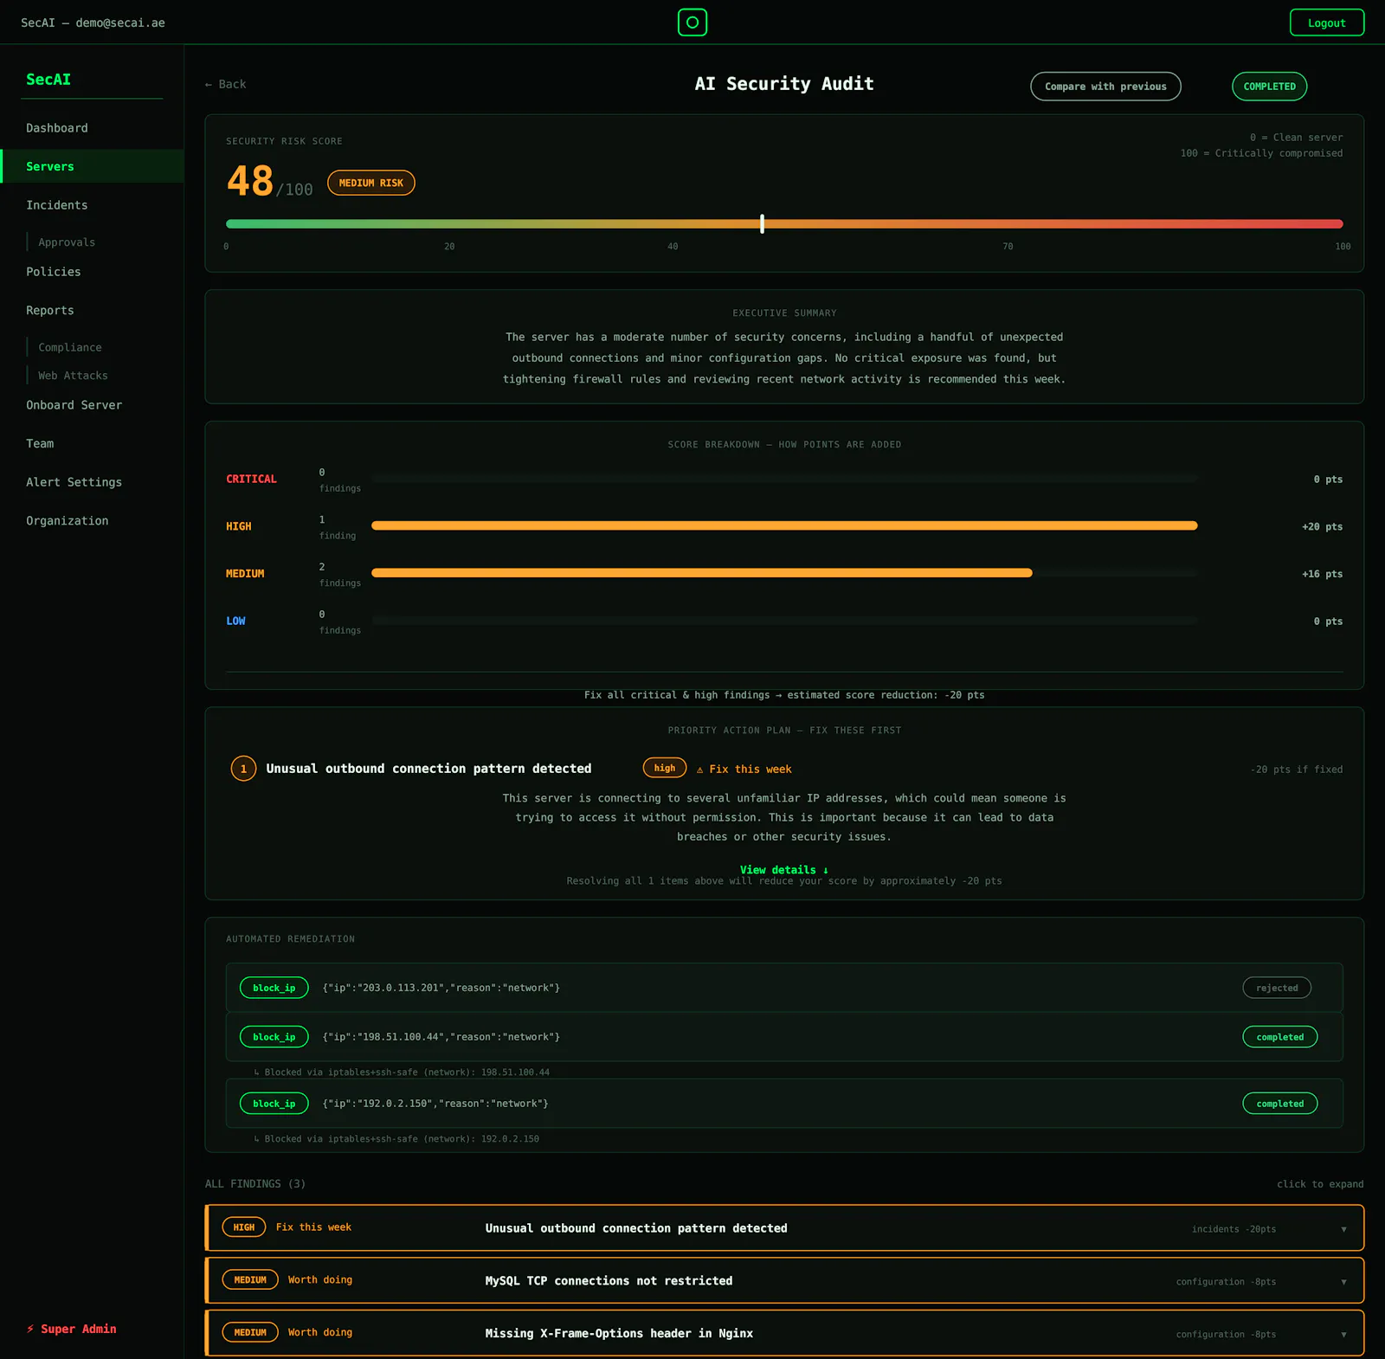Viewport: 1385px width, 1359px height.
Task: Open Team in the sidebar
Action: pyautogui.click(x=40, y=444)
